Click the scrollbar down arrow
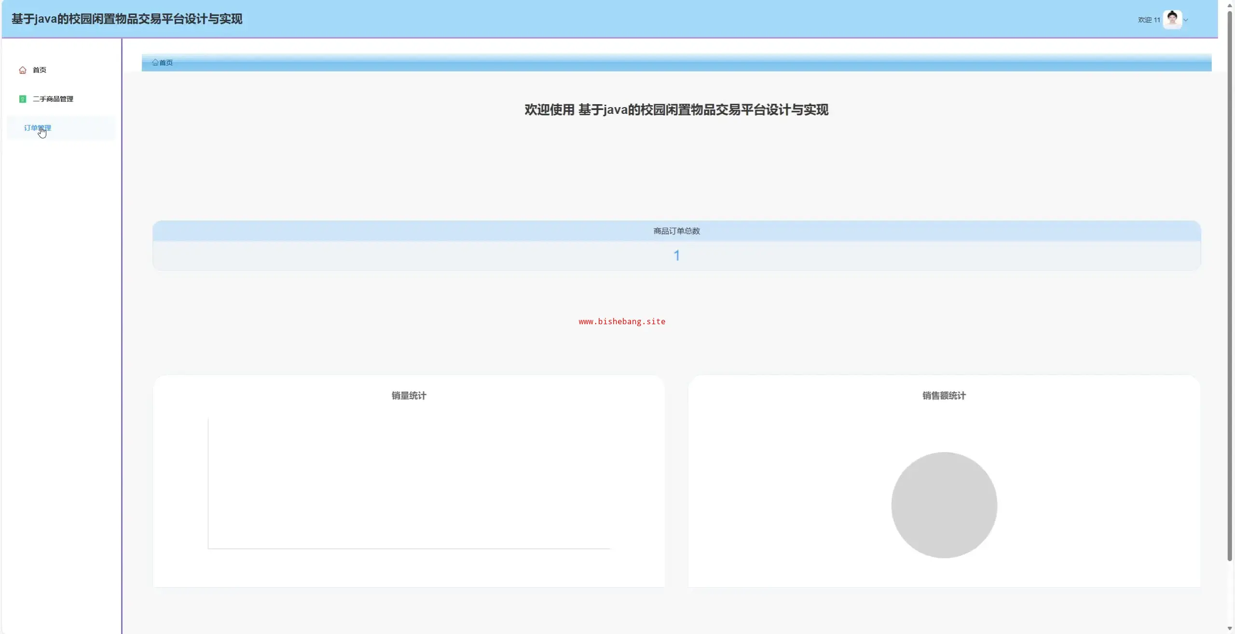Viewport: 1235px width, 634px height. (1230, 629)
